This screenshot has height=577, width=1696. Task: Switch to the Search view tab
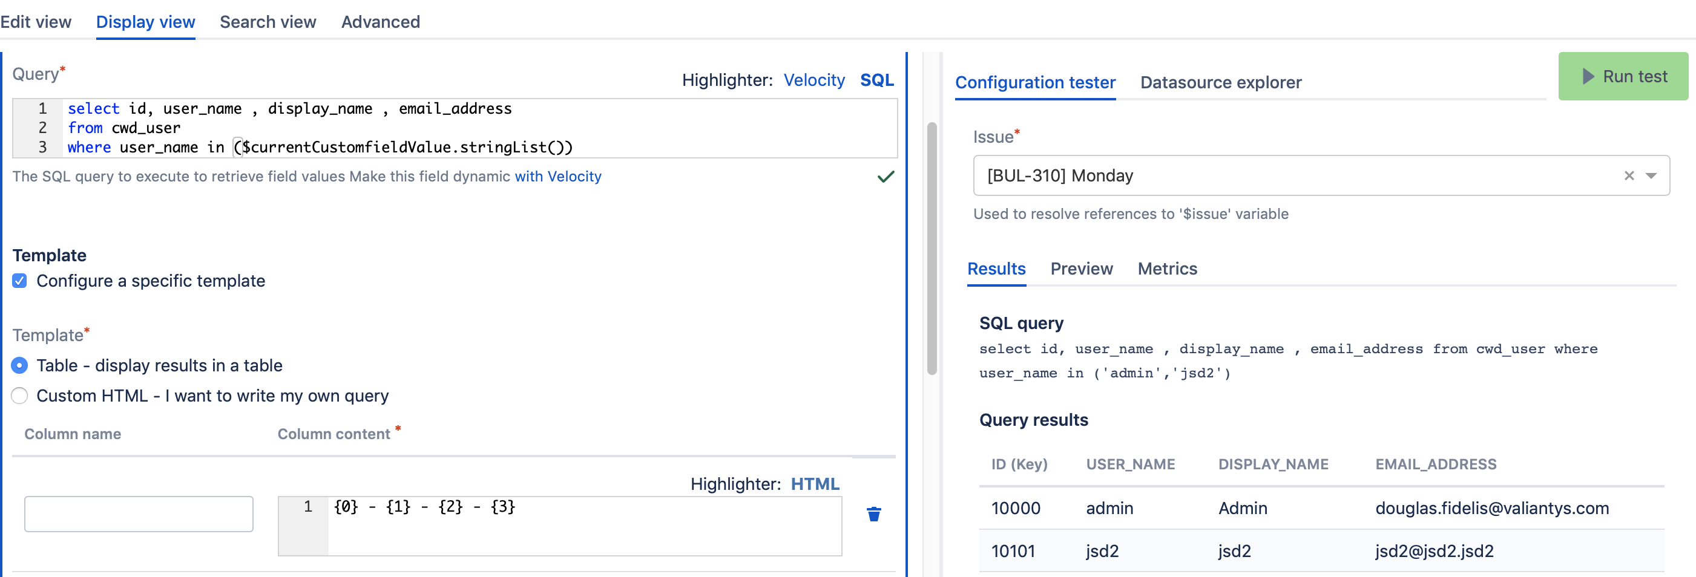pyautogui.click(x=268, y=22)
